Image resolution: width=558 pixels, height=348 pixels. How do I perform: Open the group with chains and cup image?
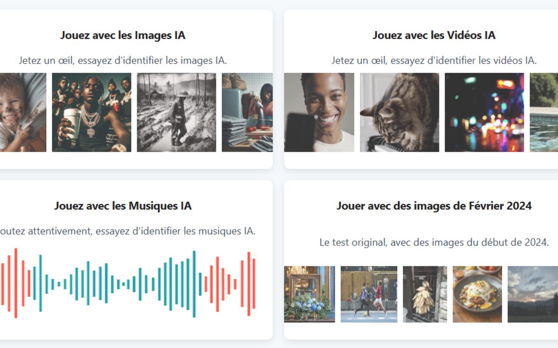coord(92,112)
